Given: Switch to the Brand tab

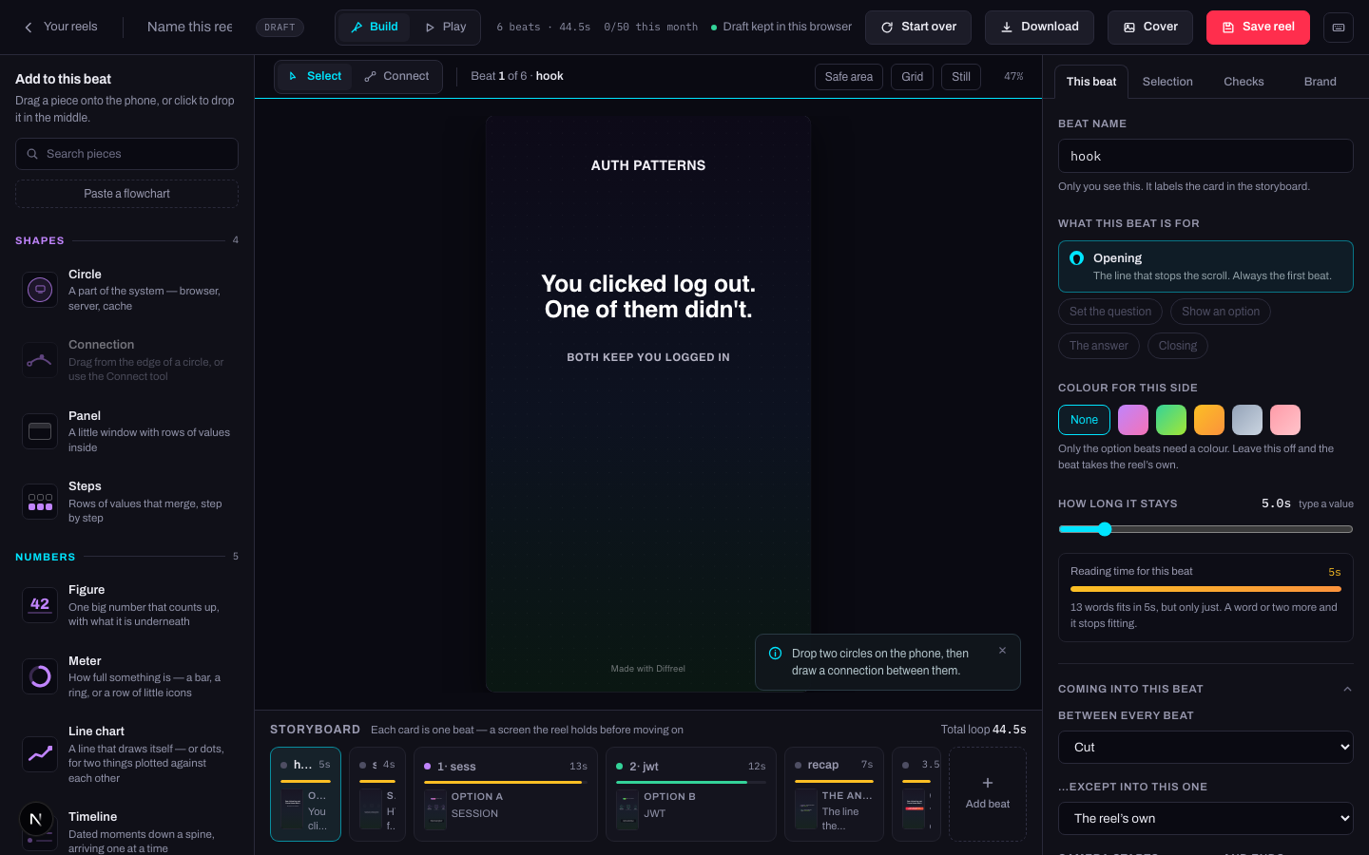Looking at the screenshot, I should coord(1321,82).
